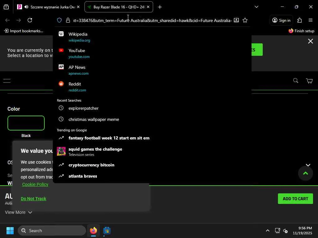318x238 pixels.
Task: Open muted volume tray icon
Action: 285,231
